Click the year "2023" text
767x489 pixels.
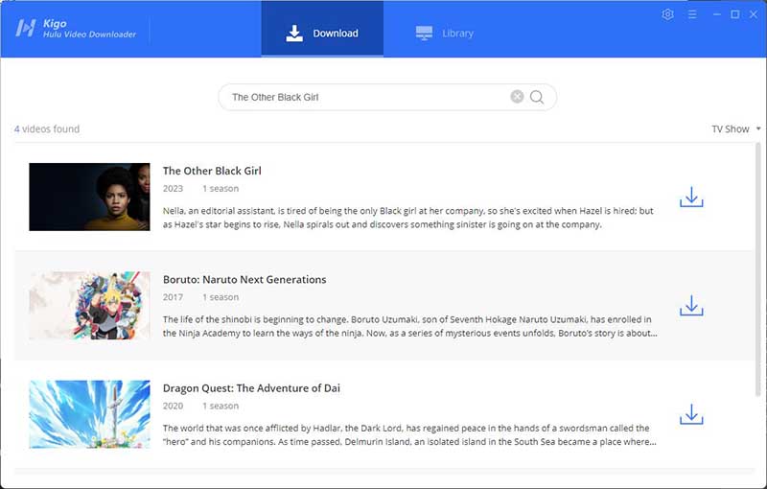click(173, 189)
